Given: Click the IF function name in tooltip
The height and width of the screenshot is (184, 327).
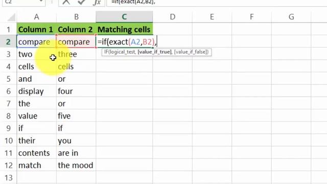Looking at the screenshot, I should (x=106, y=52).
